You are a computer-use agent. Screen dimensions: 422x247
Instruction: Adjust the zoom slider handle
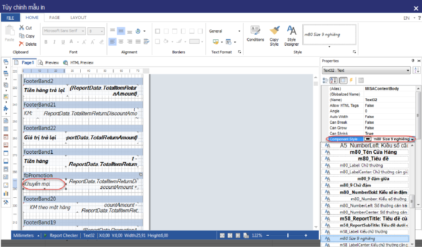288,235
